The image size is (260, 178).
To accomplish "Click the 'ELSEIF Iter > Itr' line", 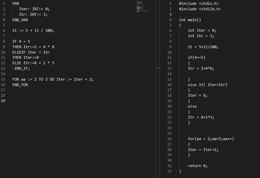I will [x=31, y=52].
